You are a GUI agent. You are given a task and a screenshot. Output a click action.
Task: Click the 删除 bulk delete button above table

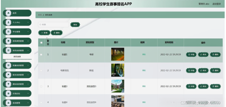click(57, 33)
